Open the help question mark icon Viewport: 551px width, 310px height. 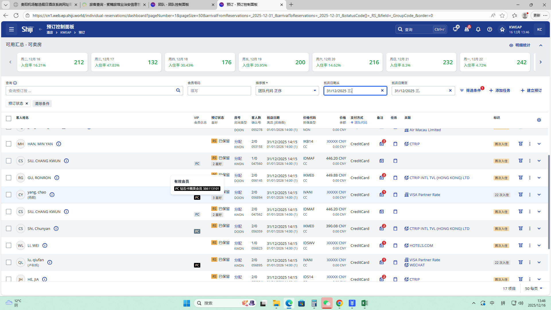point(490,29)
